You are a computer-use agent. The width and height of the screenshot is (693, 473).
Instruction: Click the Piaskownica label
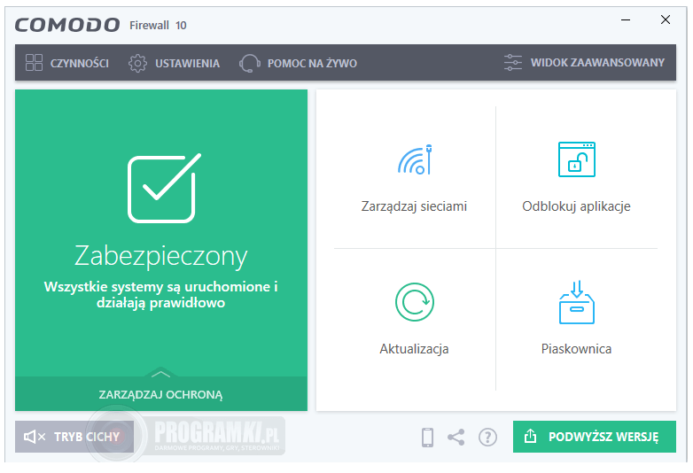tap(576, 349)
